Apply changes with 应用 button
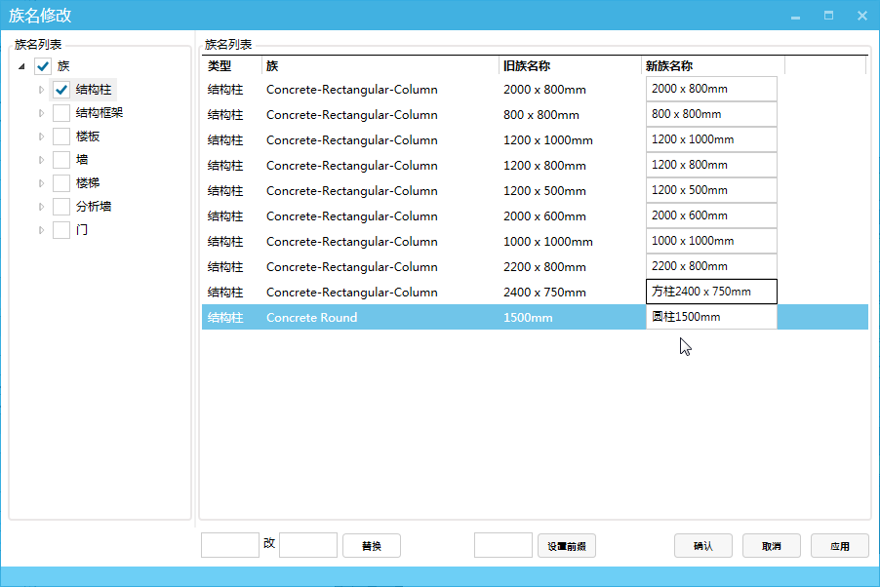This screenshot has height=587, width=880. 839,546
